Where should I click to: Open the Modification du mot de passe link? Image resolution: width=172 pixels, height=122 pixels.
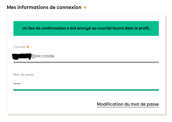coord(128,104)
